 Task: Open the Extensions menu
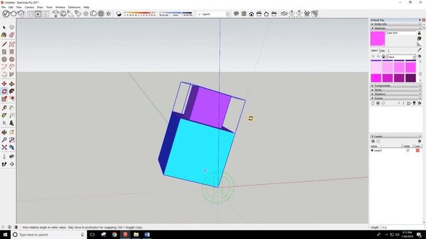click(x=74, y=7)
